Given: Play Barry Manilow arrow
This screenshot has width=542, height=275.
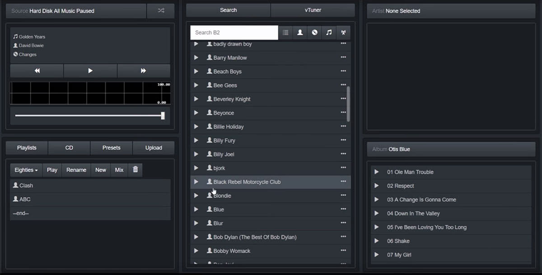Looking at the screenshot, I should (x=196, y=57).
